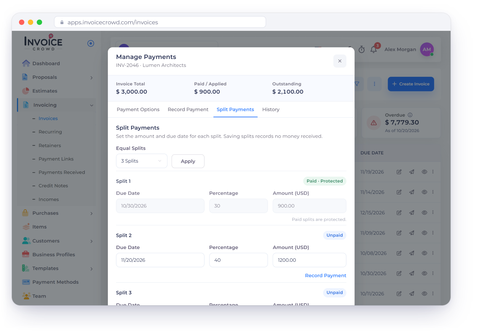498x332 pixels.
Task: Click the Payment Methods card icon
Action: coord(26,282)
